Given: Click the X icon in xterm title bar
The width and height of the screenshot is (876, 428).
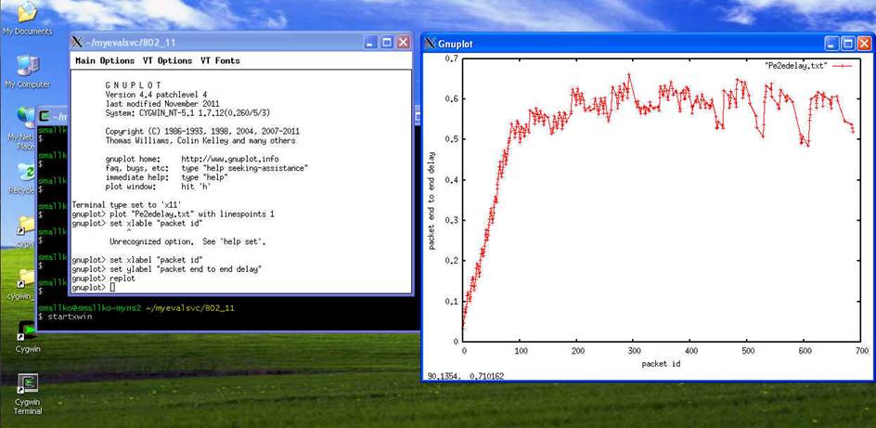Looking at the screenshot, I should click(78, 43).
